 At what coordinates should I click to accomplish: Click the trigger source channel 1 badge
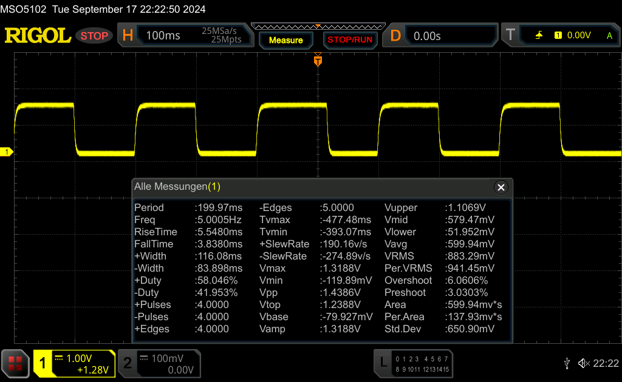point(558,35)
